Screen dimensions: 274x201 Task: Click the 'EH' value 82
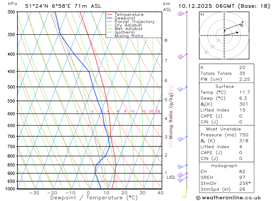pos(242,172)
